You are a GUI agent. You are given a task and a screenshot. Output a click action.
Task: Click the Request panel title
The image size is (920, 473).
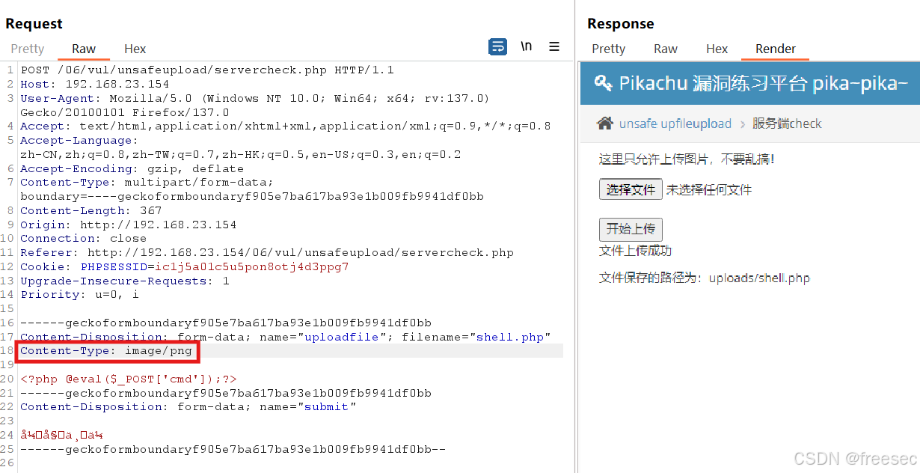pyautogui.click(x=34, y=24)
